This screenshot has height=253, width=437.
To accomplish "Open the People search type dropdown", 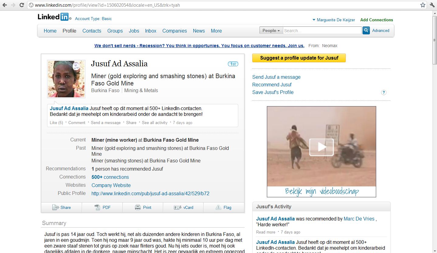I will [x=271, y=30].
